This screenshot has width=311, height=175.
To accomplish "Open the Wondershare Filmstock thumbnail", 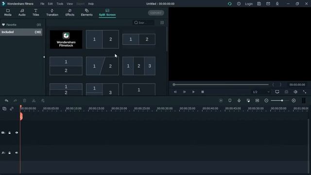I will [x=66, y=39].
